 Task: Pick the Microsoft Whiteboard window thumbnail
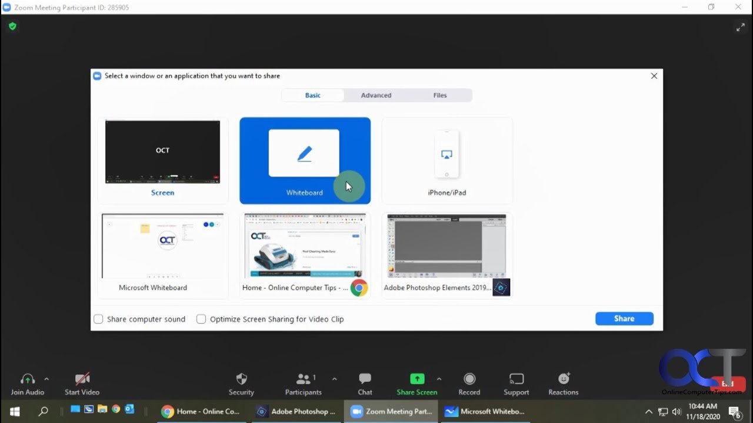pos(162,255)
